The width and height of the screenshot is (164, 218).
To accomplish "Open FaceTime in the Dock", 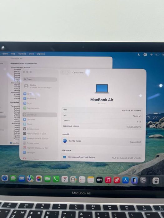I will click(47, 179).
